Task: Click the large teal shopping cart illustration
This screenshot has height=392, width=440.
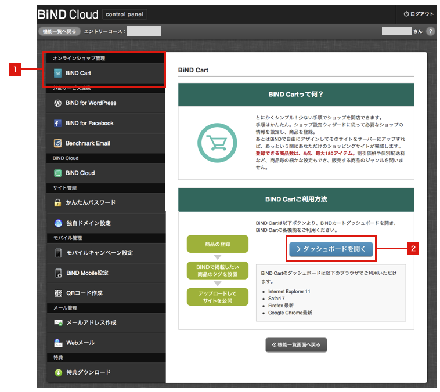Action: 217,143
